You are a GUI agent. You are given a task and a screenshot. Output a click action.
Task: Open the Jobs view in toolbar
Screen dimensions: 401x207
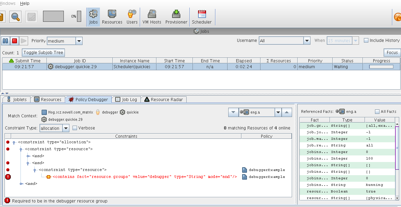(x=93, y=17)
